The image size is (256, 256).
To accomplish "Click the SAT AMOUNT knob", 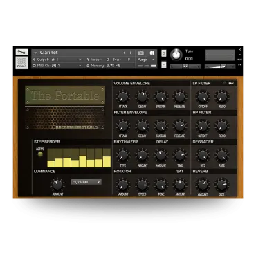I will point(179,185).
